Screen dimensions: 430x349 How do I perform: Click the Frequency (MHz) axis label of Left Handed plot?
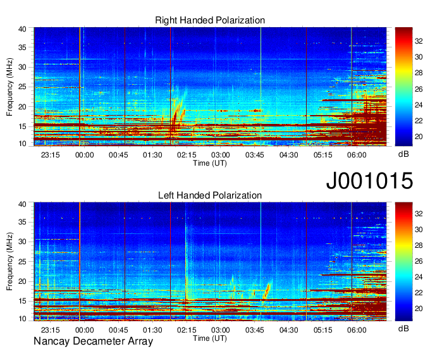[x=9, y=262]
